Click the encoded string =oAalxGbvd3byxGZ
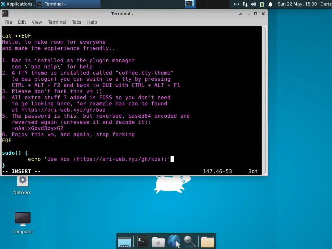The image size is (332, 249). 38,128
